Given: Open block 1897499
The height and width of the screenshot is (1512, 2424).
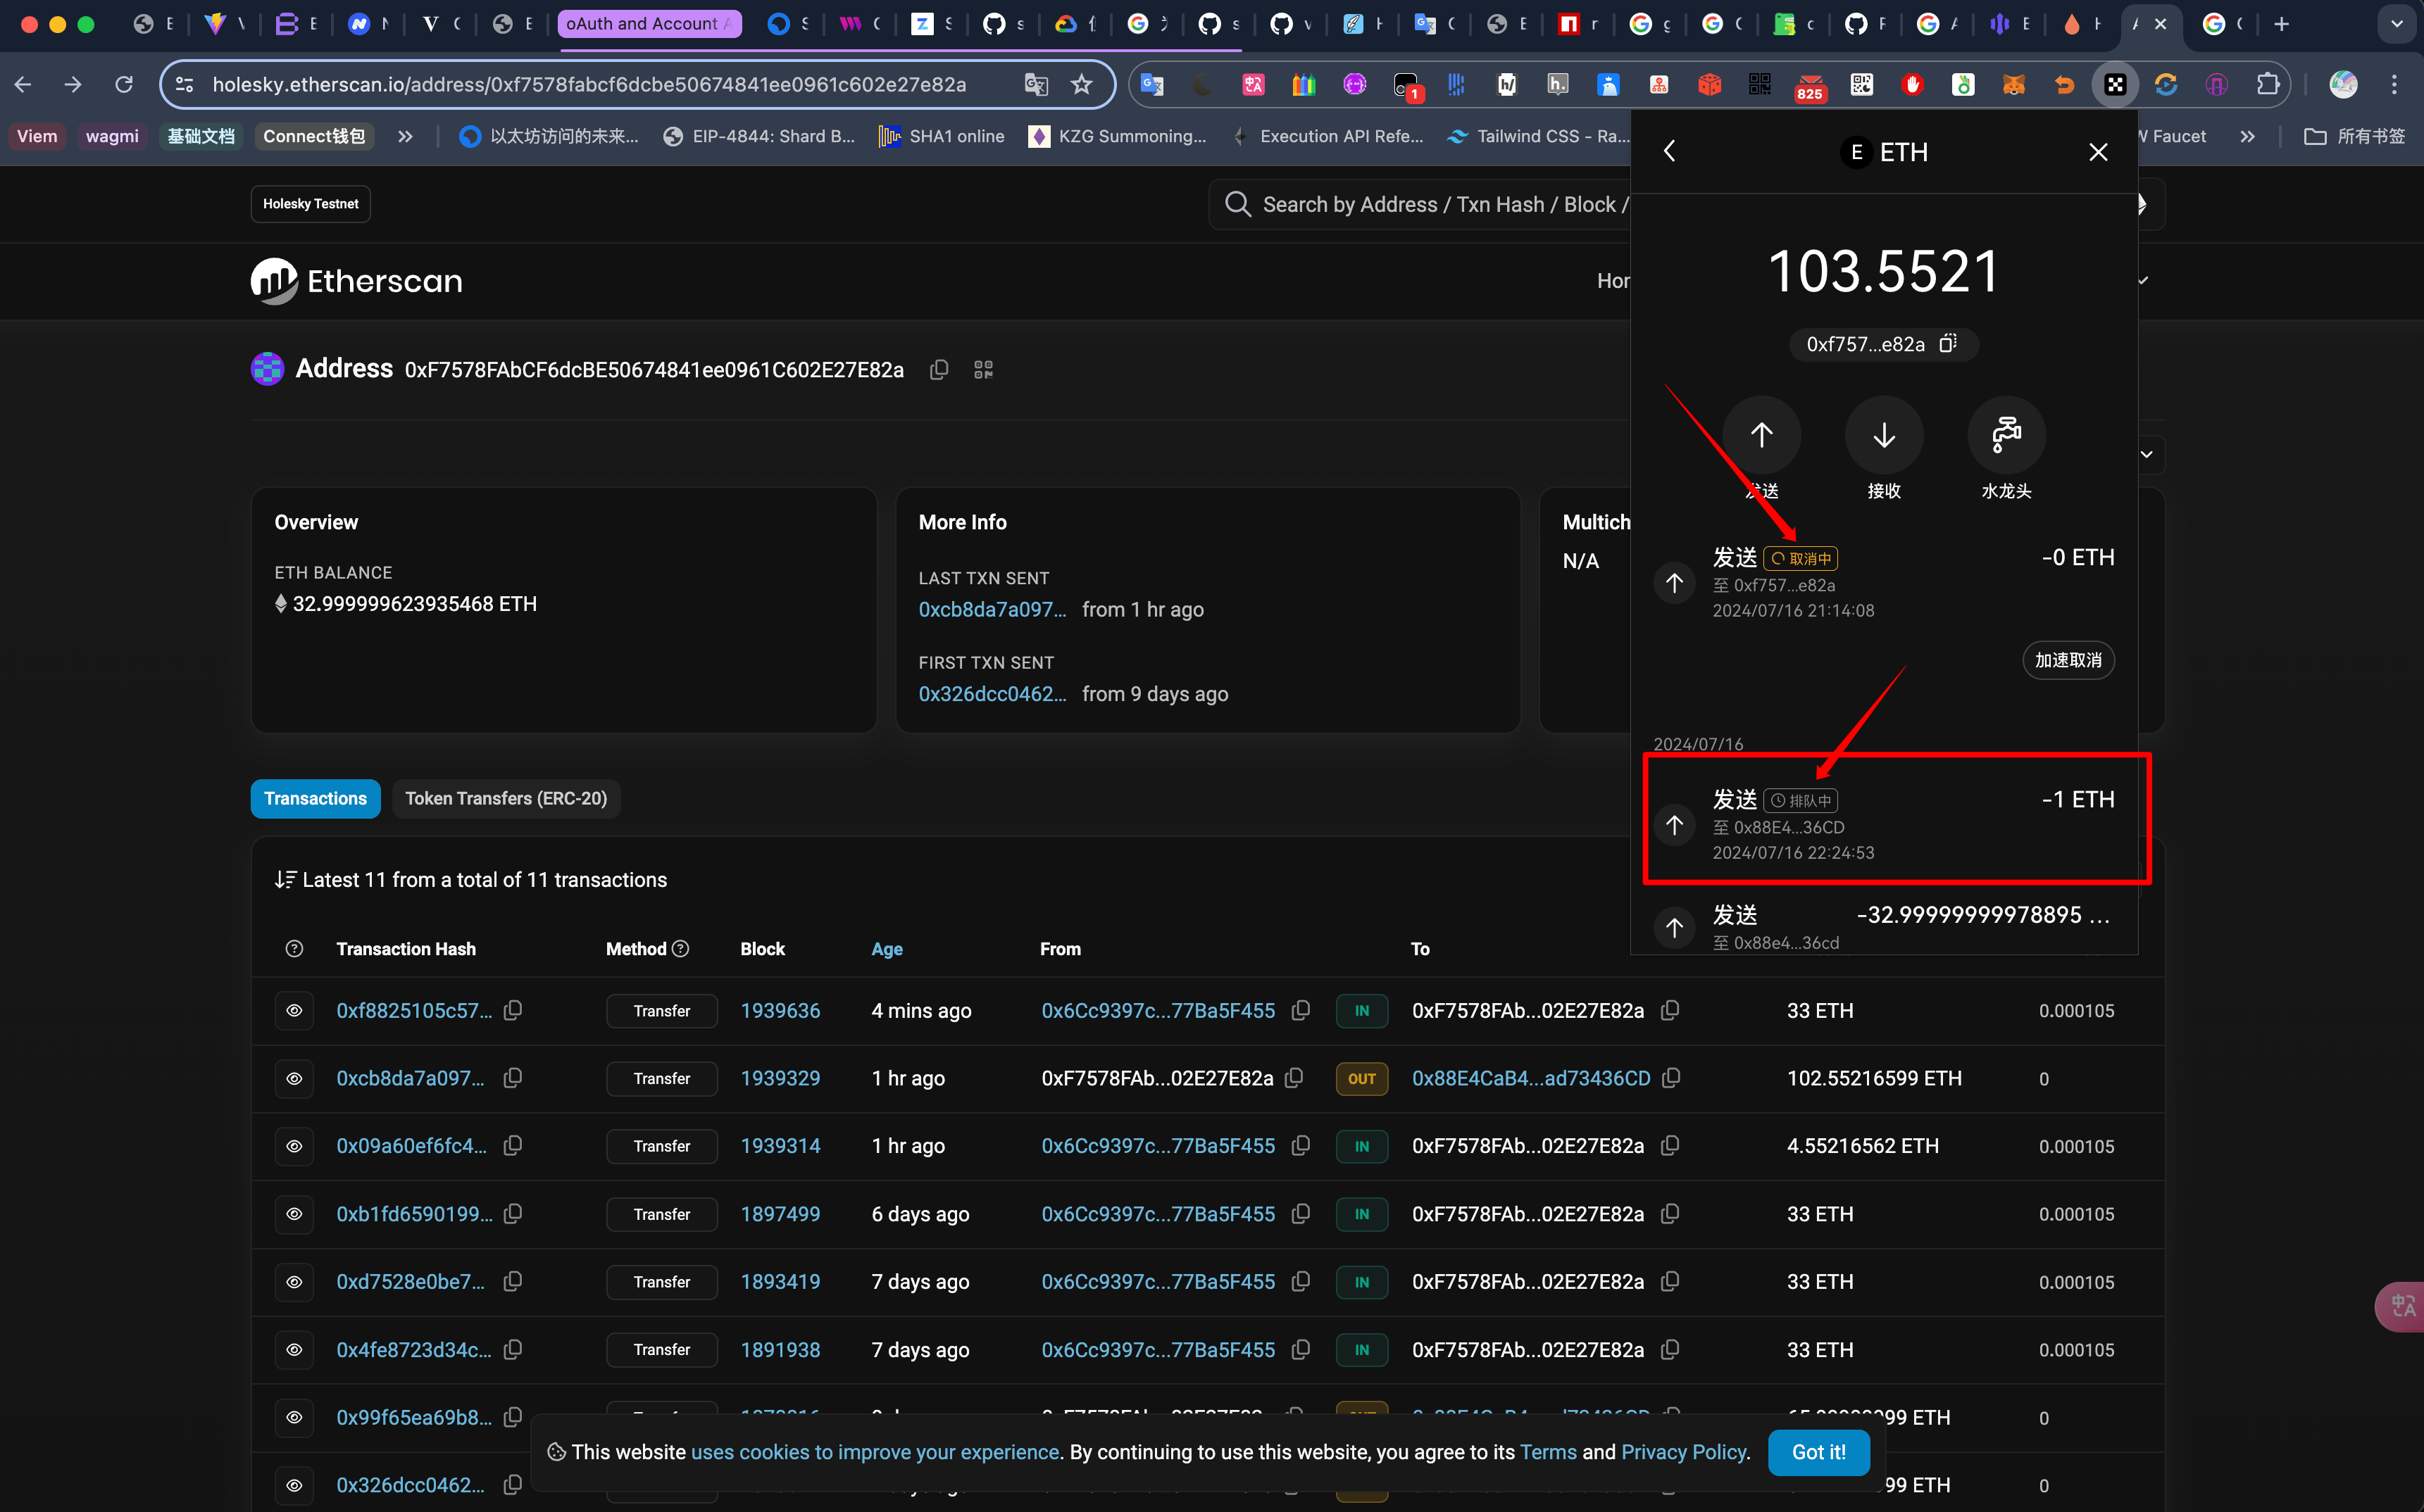Looking at the screenshot, I should coord(780,1214).
